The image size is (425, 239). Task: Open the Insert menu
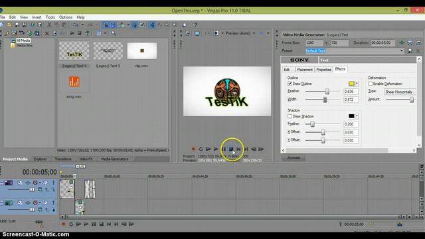37,17
